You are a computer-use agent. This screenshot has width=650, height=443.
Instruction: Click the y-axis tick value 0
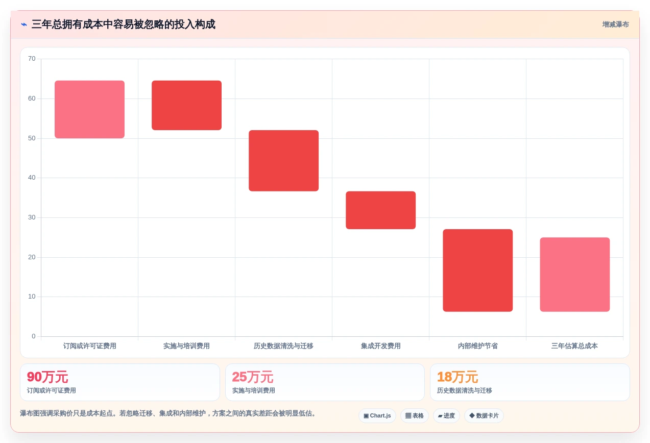point(34,336)
